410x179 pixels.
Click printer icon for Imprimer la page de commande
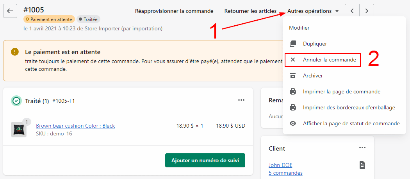click(x=293, y=92)
